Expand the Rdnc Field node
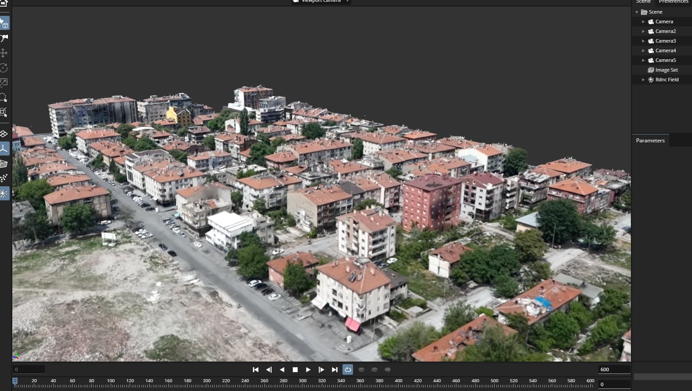Screen dimensions: 692x391 (643, 80)
